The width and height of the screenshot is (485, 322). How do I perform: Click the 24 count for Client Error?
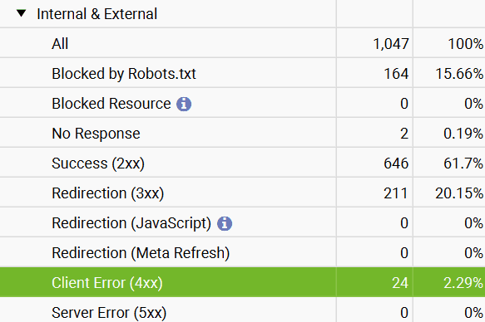[x=400, y=283]
